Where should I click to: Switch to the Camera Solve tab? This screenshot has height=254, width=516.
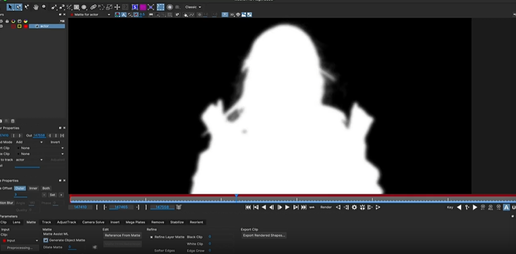pyautogui.click(x=93, y=222)
